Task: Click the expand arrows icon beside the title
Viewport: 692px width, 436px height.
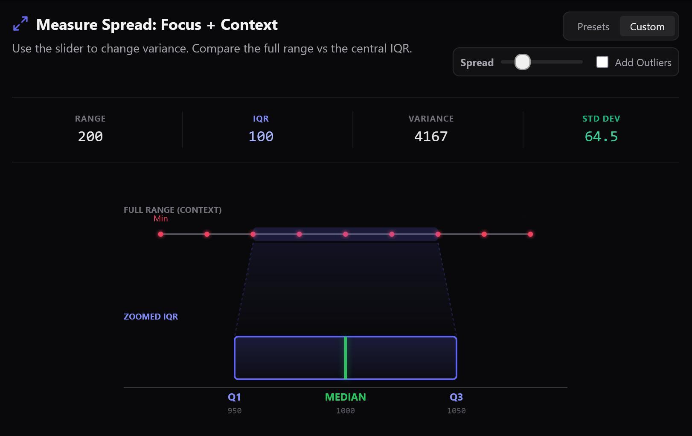Action: pos(20,24)
